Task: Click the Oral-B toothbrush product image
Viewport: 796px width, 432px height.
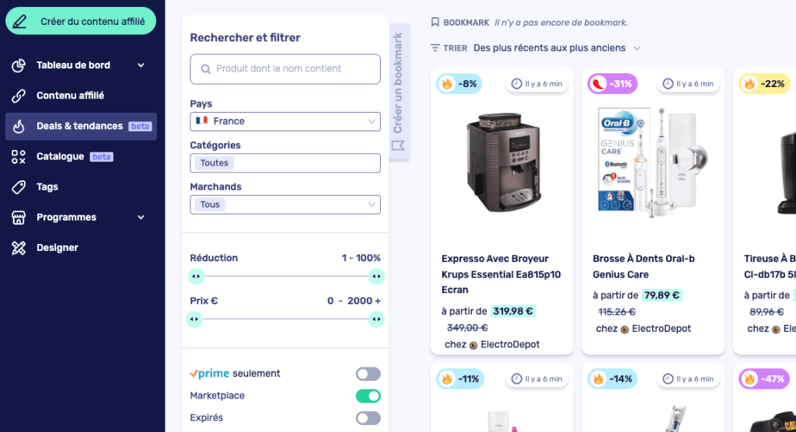Action: tap(653, 162)
